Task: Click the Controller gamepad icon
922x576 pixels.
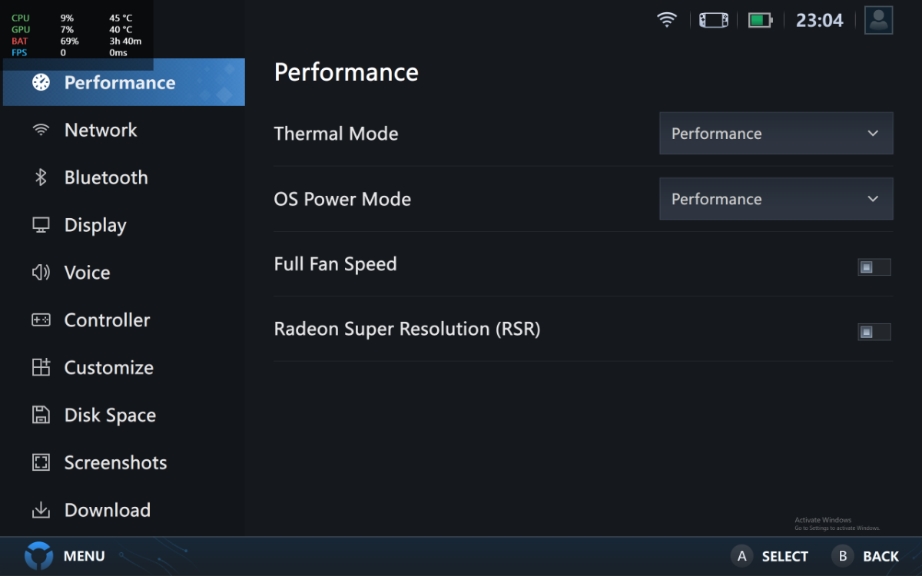Action: [x=41, y=320]
